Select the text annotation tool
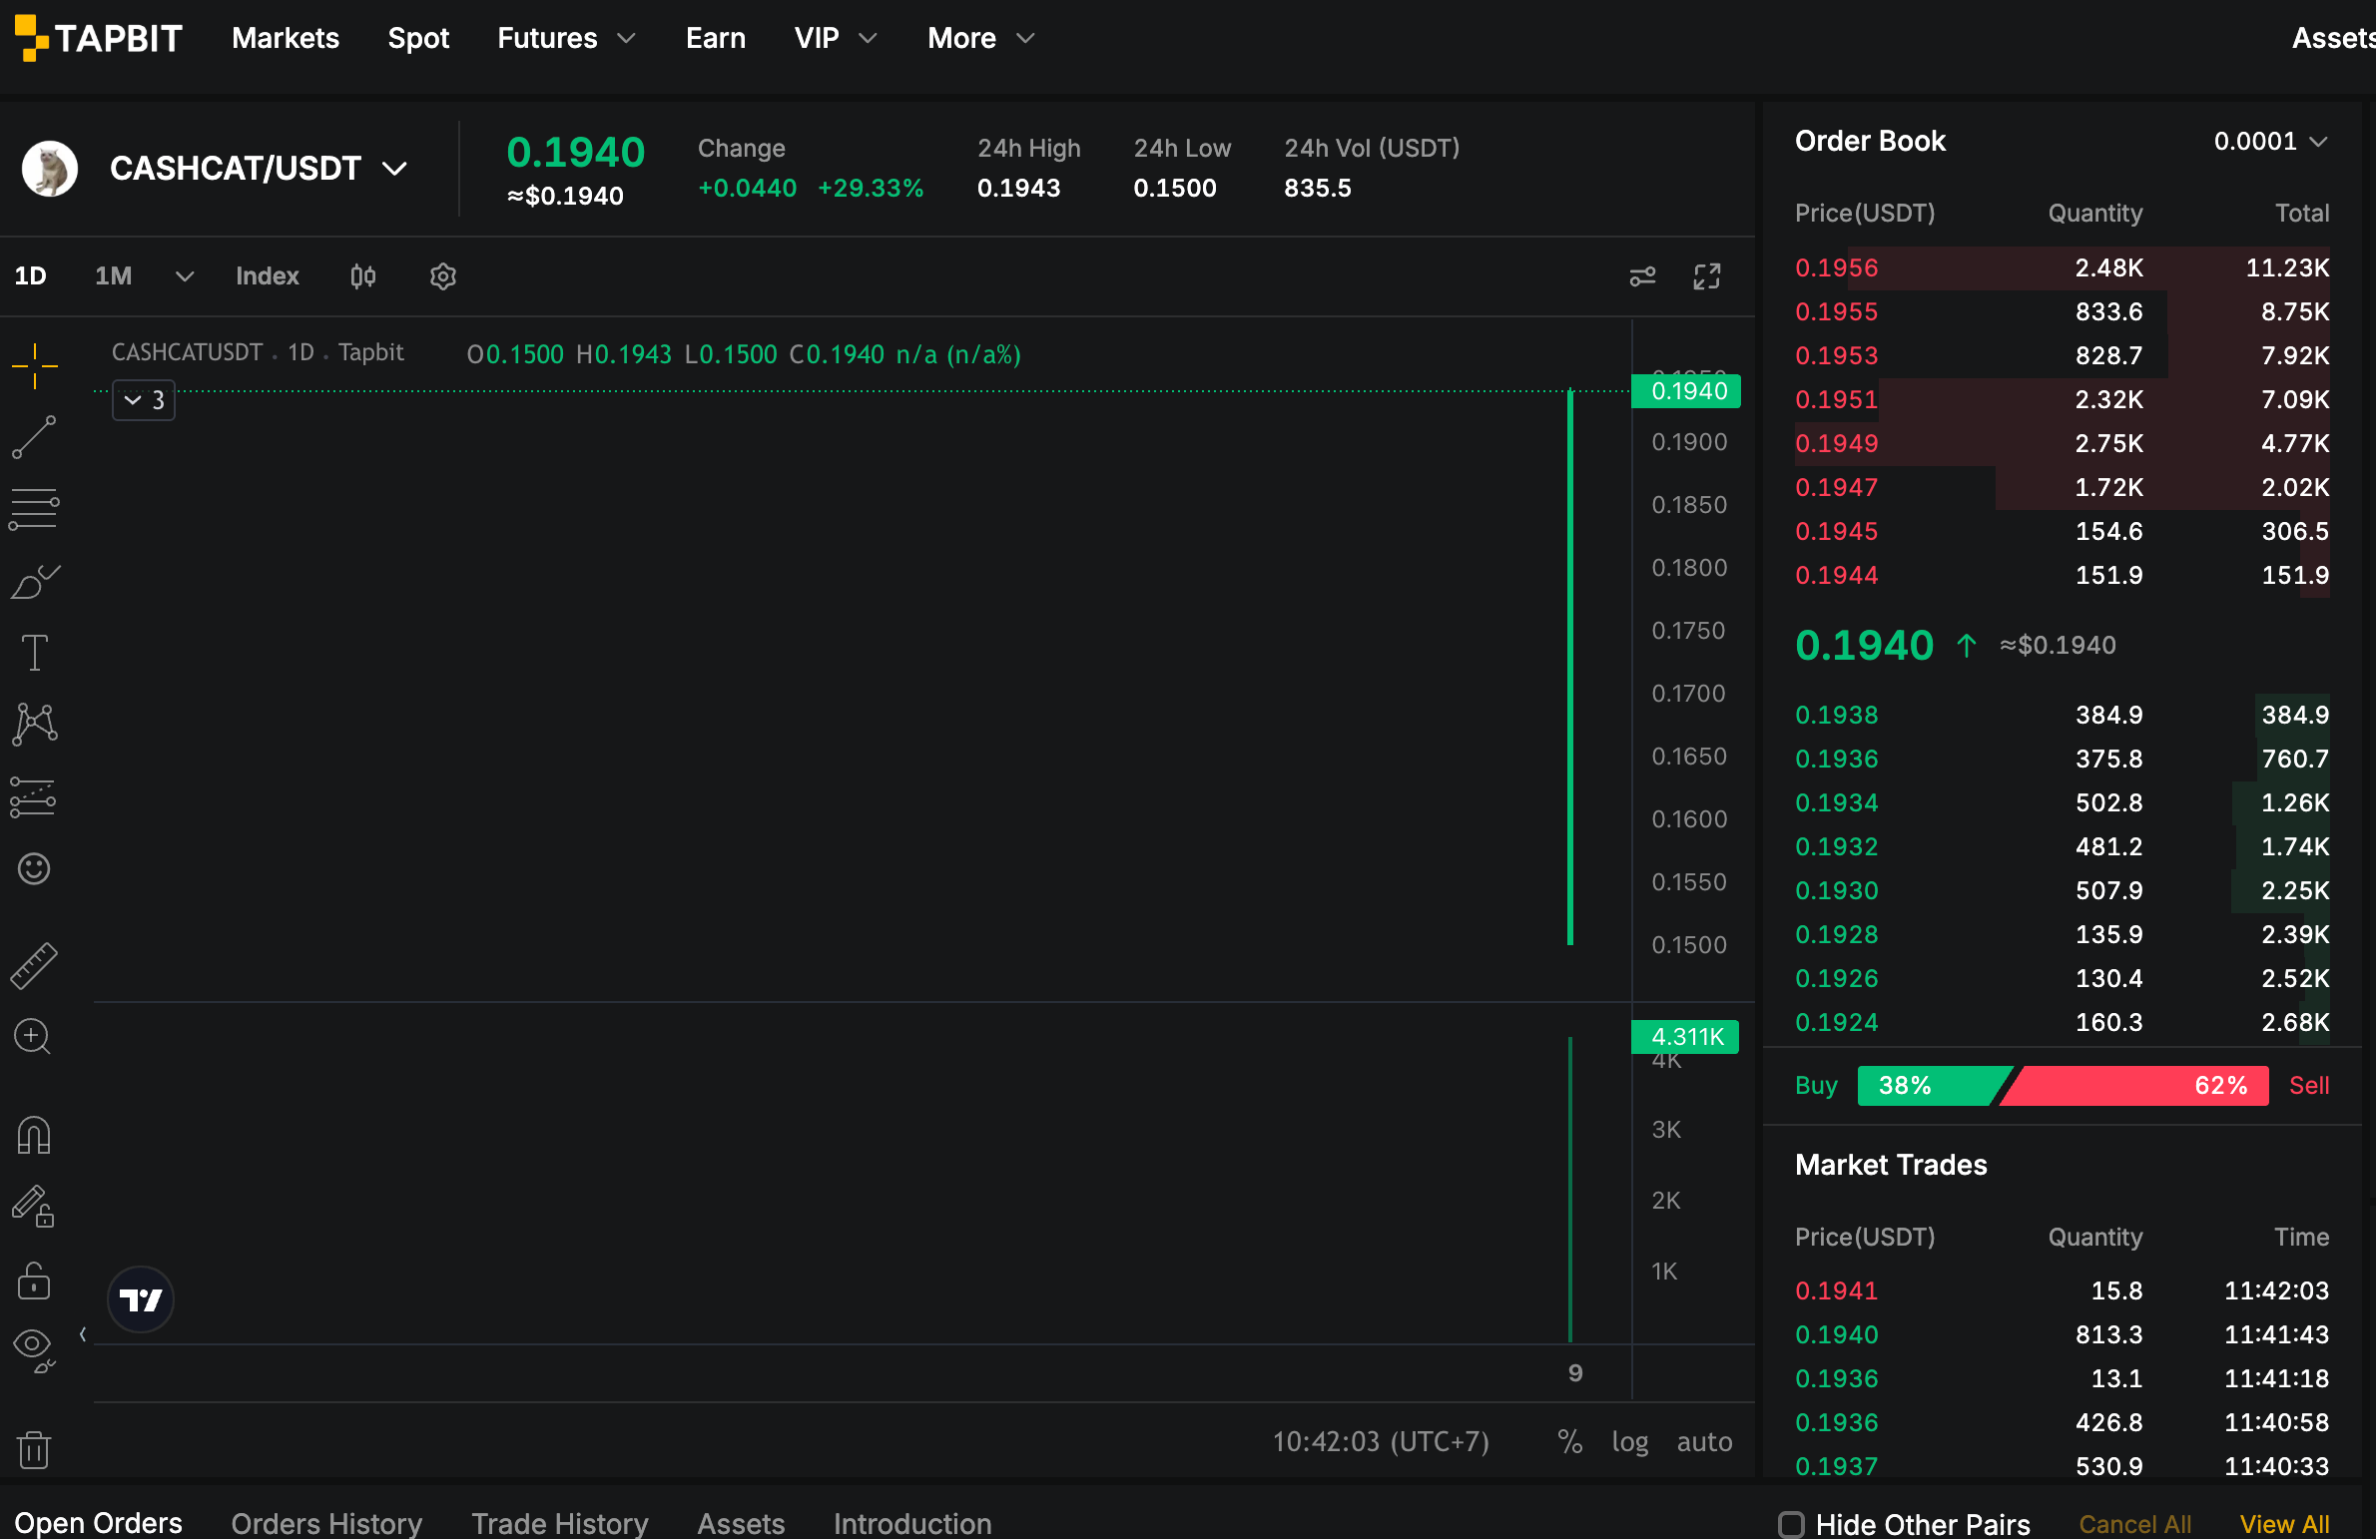Viewport: 2376px width, 1539px height. [x=34, y=653]
